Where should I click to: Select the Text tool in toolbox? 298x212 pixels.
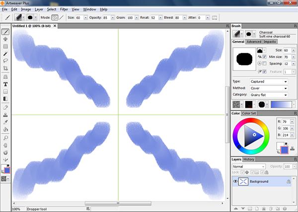pos(5,84)
